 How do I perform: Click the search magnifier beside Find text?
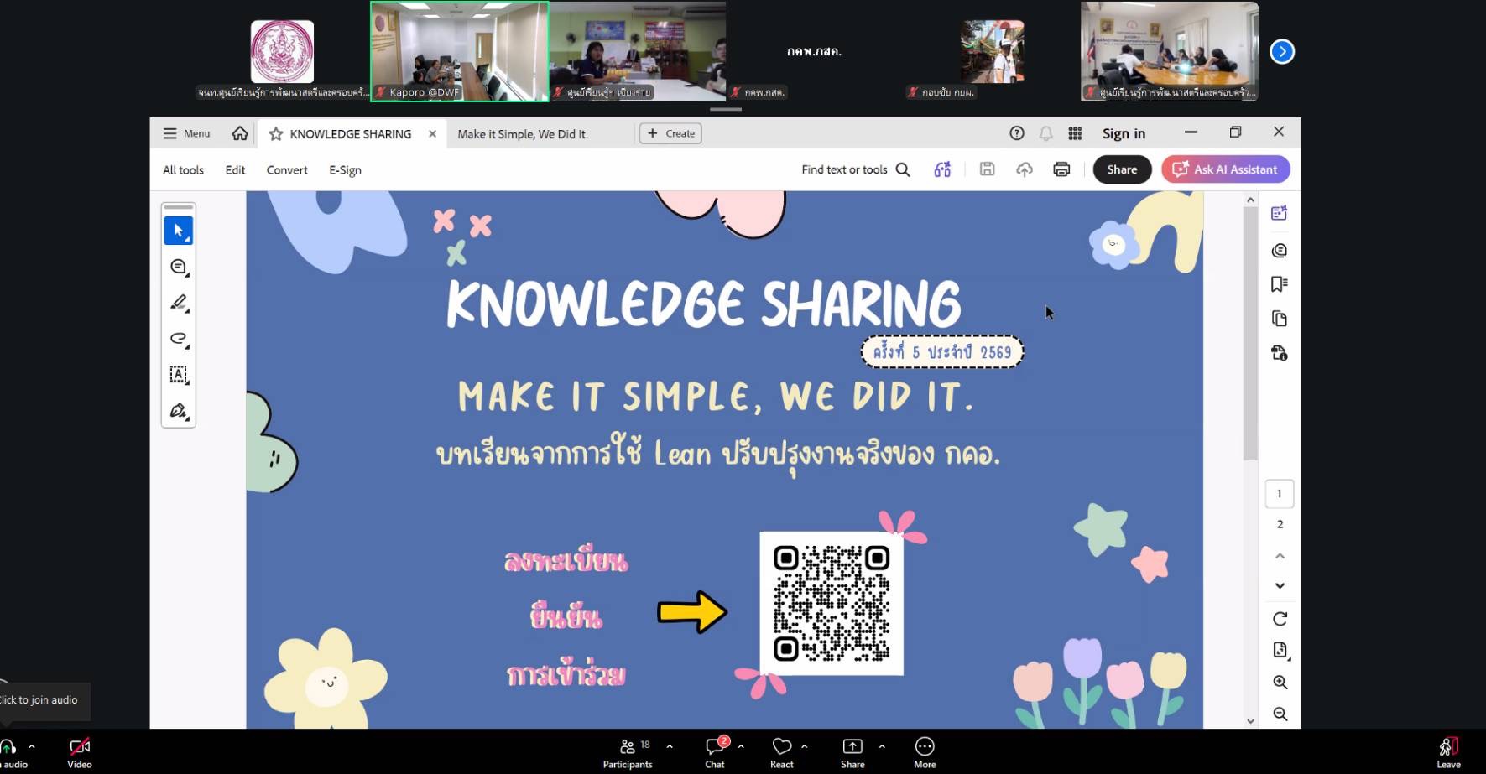[x=903, y=169]
